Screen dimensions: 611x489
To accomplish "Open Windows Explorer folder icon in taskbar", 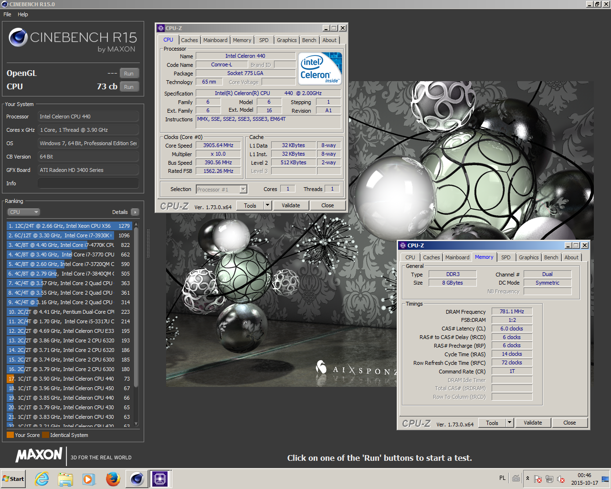I will pos(65,478).
